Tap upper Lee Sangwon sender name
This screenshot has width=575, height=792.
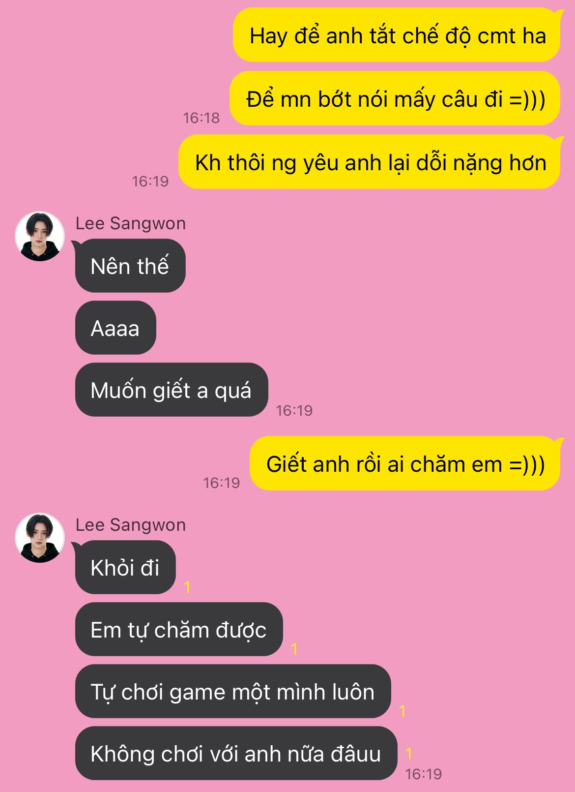(x=131, y=223)
